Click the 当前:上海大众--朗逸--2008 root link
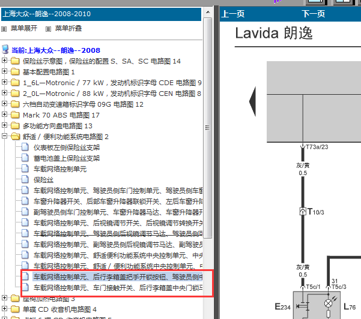The width and height of the screenshot is (361, 319). (x=56, y=50)
